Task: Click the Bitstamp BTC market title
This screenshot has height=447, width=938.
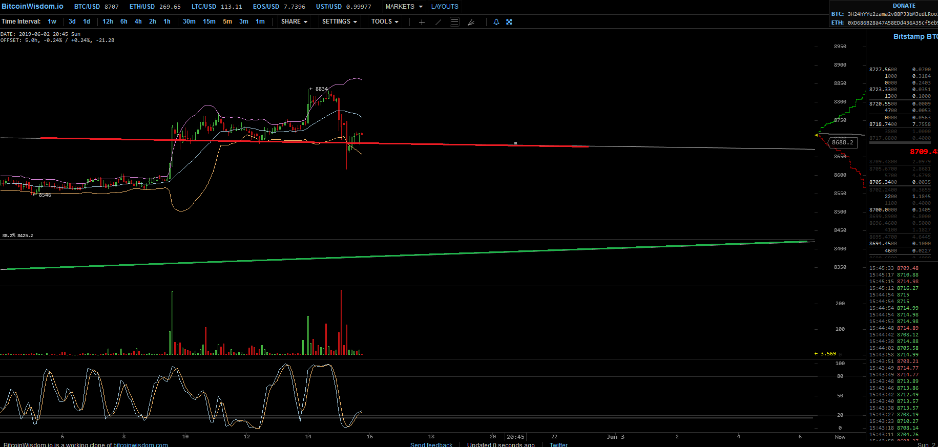Action: (915, 36)
